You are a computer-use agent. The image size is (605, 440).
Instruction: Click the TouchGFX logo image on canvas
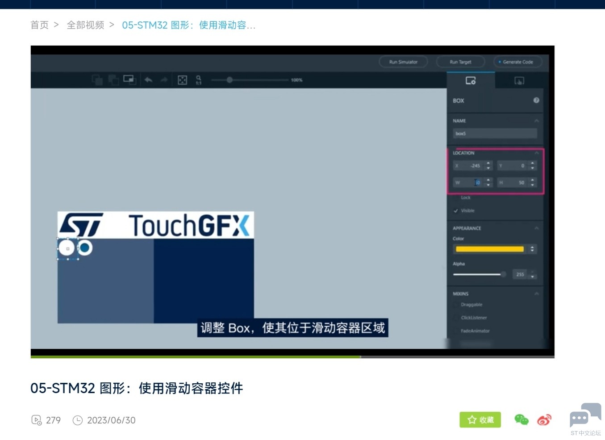(x=156, y=225)
